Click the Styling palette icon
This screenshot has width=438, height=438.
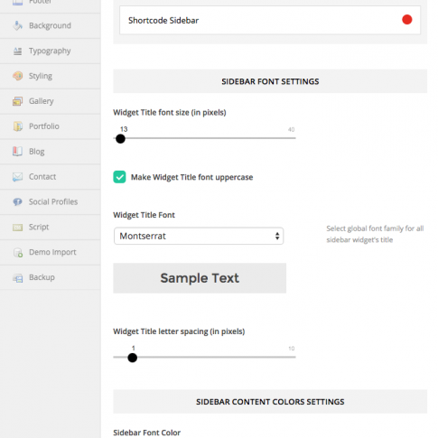(17, 76)
